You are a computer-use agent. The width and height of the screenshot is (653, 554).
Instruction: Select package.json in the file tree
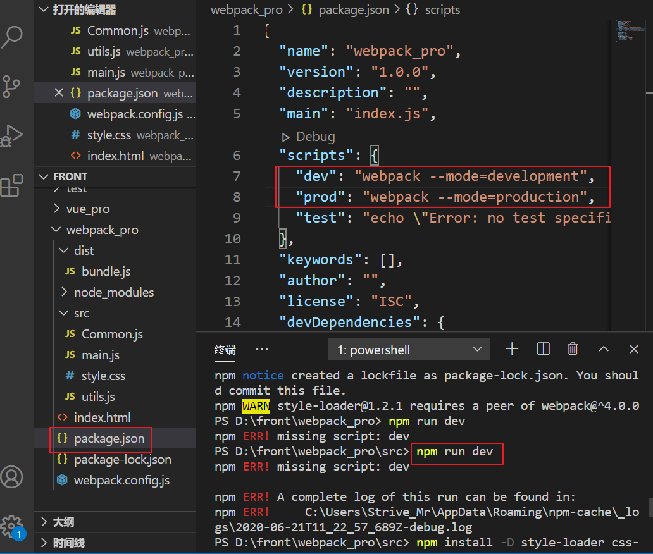(115, 438)
